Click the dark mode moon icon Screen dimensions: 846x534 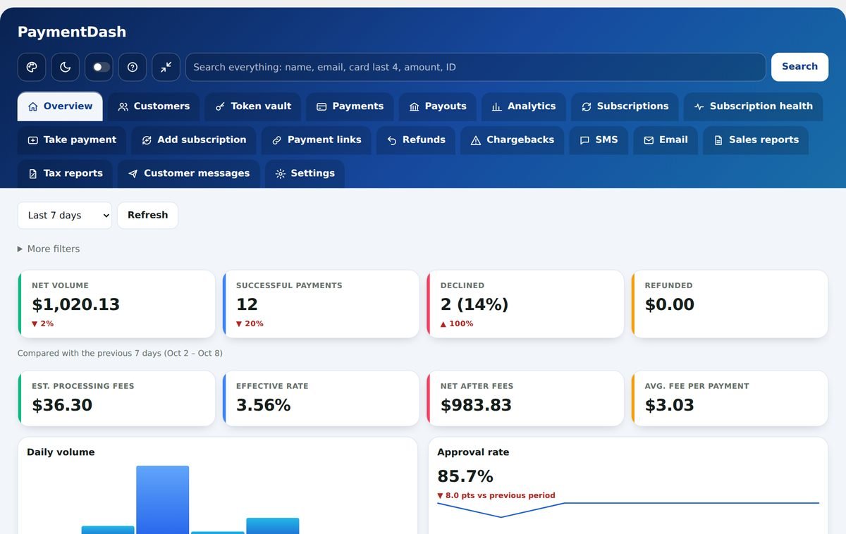pos(65,67)
